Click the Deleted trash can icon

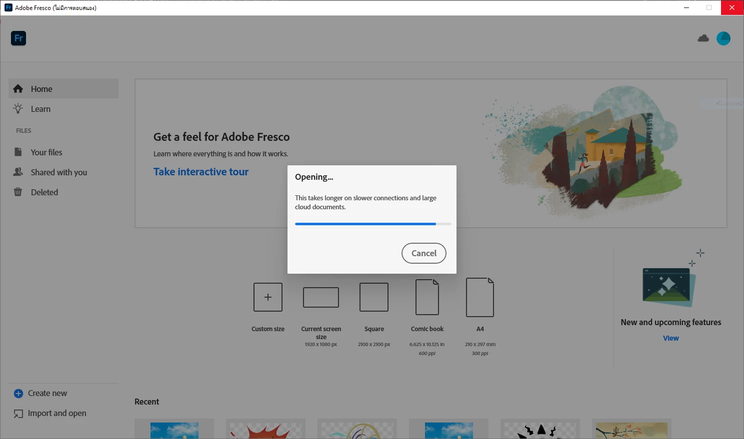click(x=18, y=192)
